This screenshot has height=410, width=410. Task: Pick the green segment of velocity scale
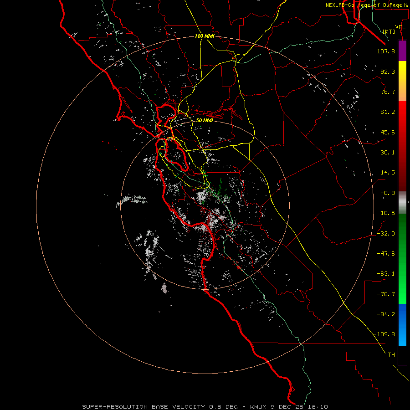tap(402, 259)
